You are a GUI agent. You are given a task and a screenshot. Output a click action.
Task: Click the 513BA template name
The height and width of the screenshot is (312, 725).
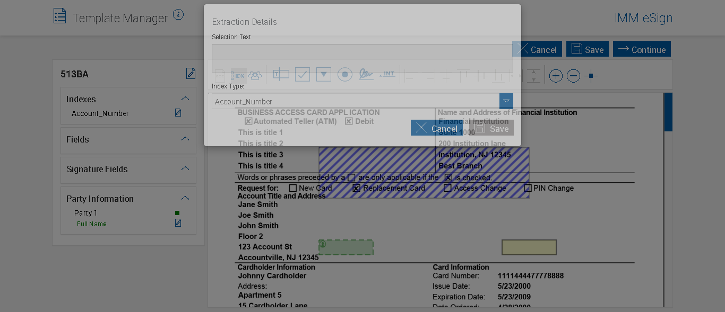pyautogui.click(x=75, y=74)
